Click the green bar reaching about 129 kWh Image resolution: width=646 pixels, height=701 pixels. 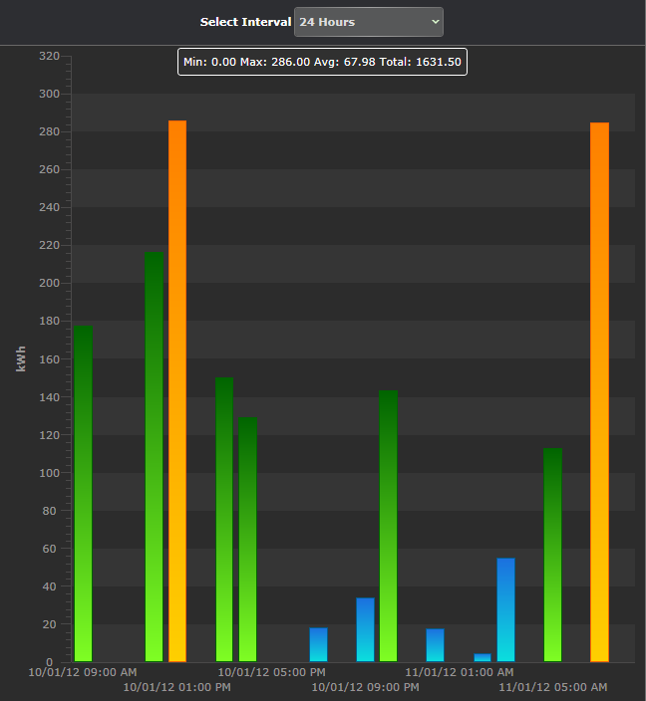coord(247,540)
